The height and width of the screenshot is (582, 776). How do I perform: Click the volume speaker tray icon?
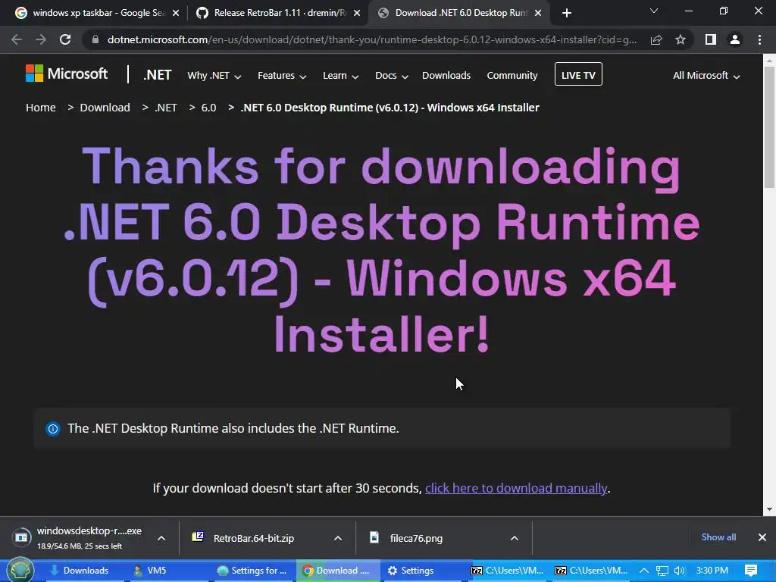pos(680,571)
